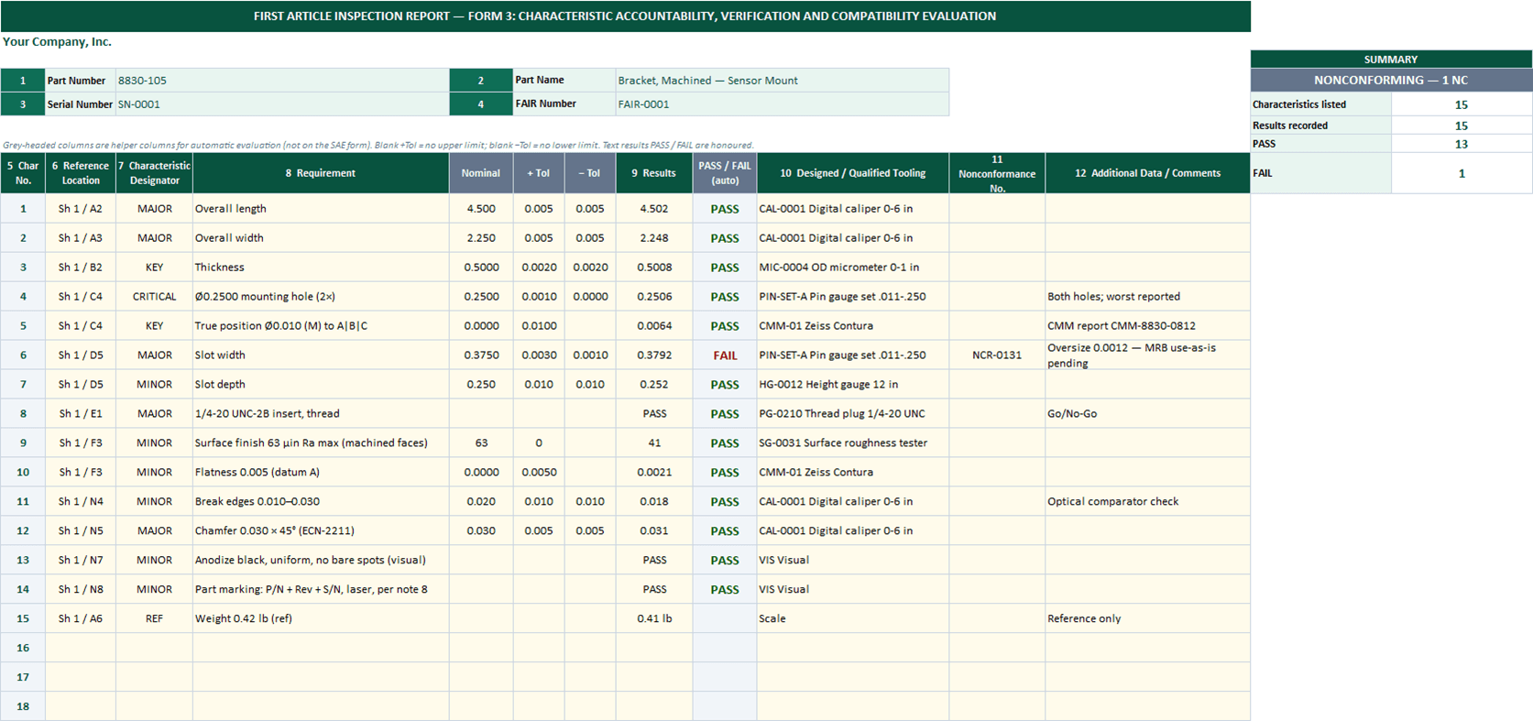1533x721 pixels.
Task: Click the 'Oversize 0.0012 — MRB use-as-is pending' comment
Action: pyautogui.click(x=1147, y=355)
